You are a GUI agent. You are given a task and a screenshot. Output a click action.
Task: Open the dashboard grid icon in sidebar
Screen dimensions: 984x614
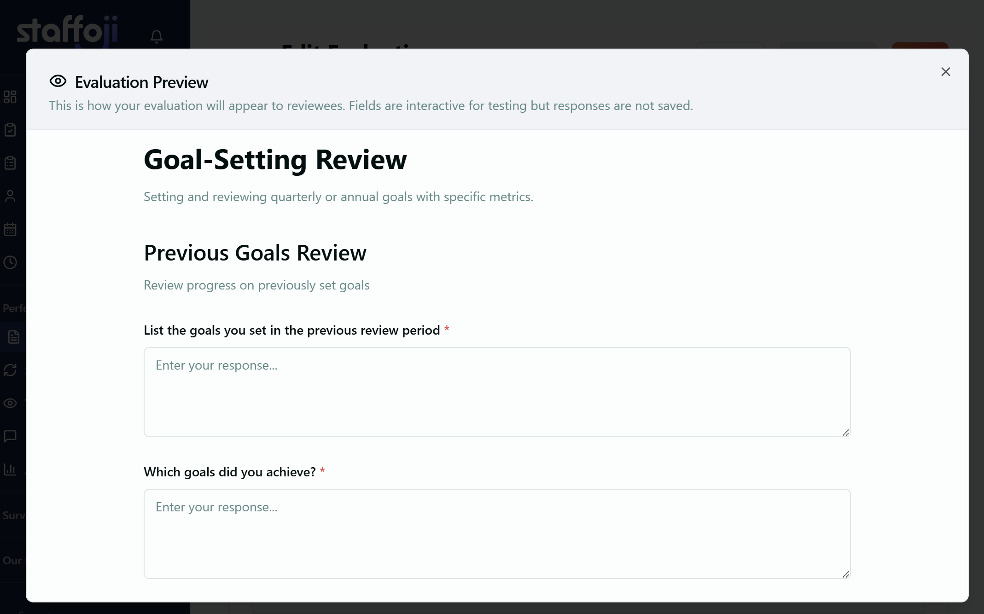click(x=10, y=97)
